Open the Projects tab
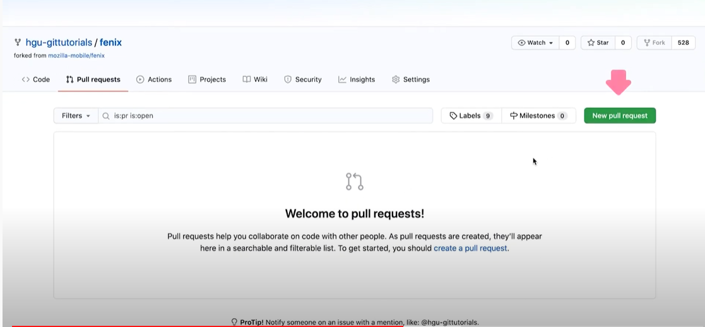 coord(207,80)
